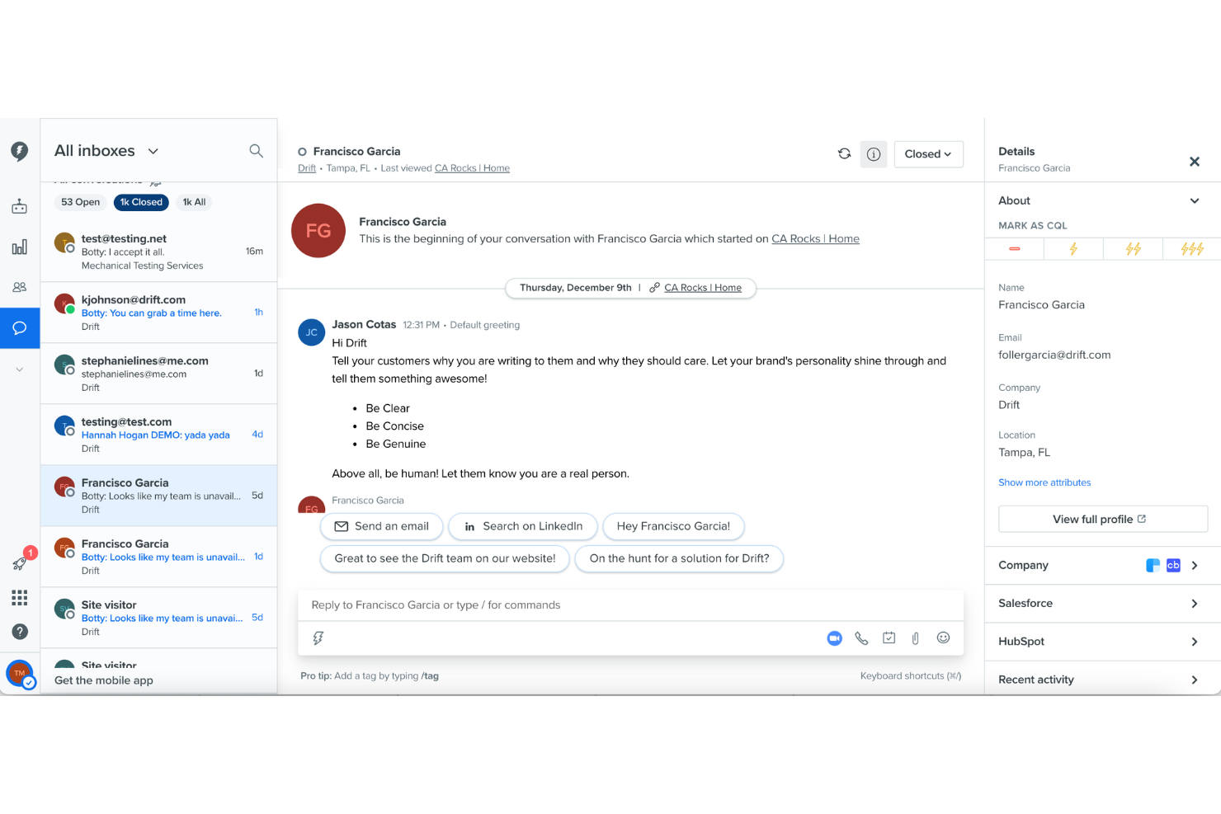Choose Great to see the Drift team reply
This screenshot has width=1221, height=814.
445,558
